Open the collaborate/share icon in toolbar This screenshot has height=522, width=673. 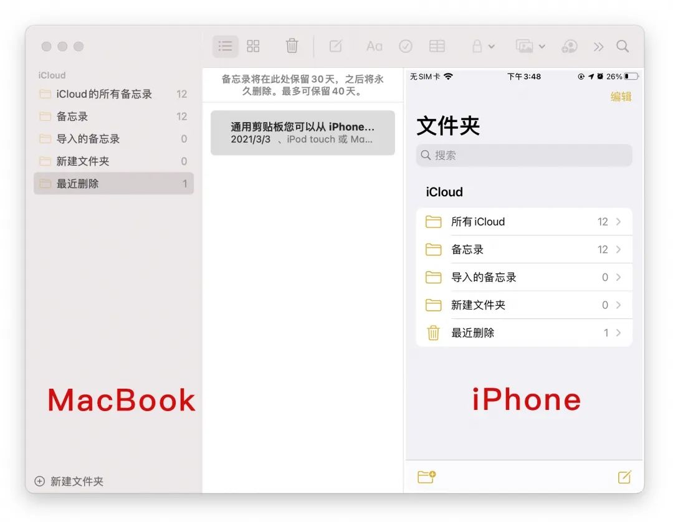pyautogui.click(x=568, y=45)
